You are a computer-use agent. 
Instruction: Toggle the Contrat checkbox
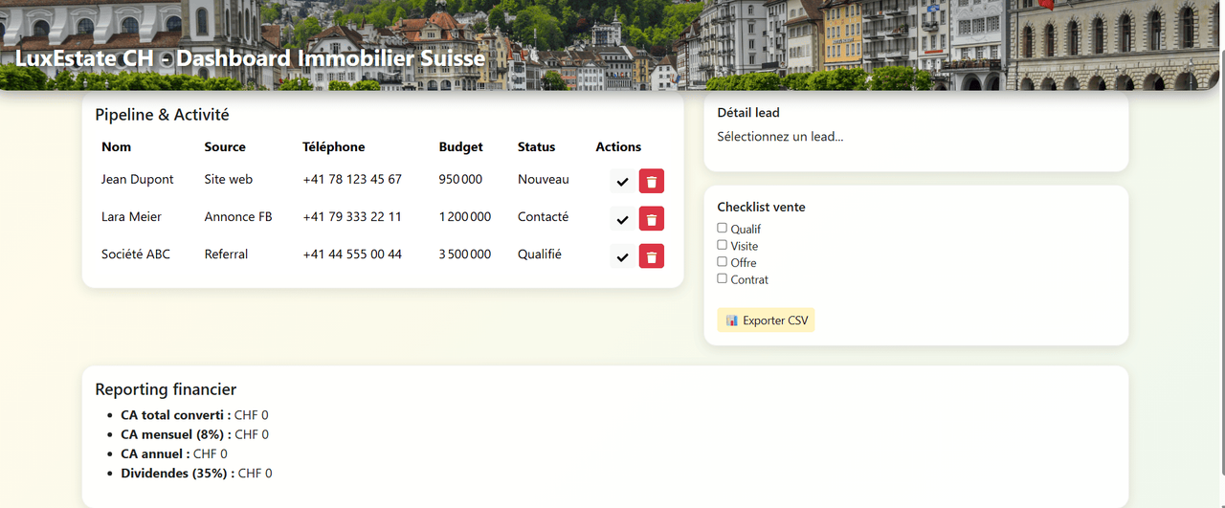[x=723, y=278]
